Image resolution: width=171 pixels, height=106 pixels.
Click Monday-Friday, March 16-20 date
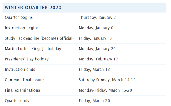pyautogui.click(x=105, y=90)
